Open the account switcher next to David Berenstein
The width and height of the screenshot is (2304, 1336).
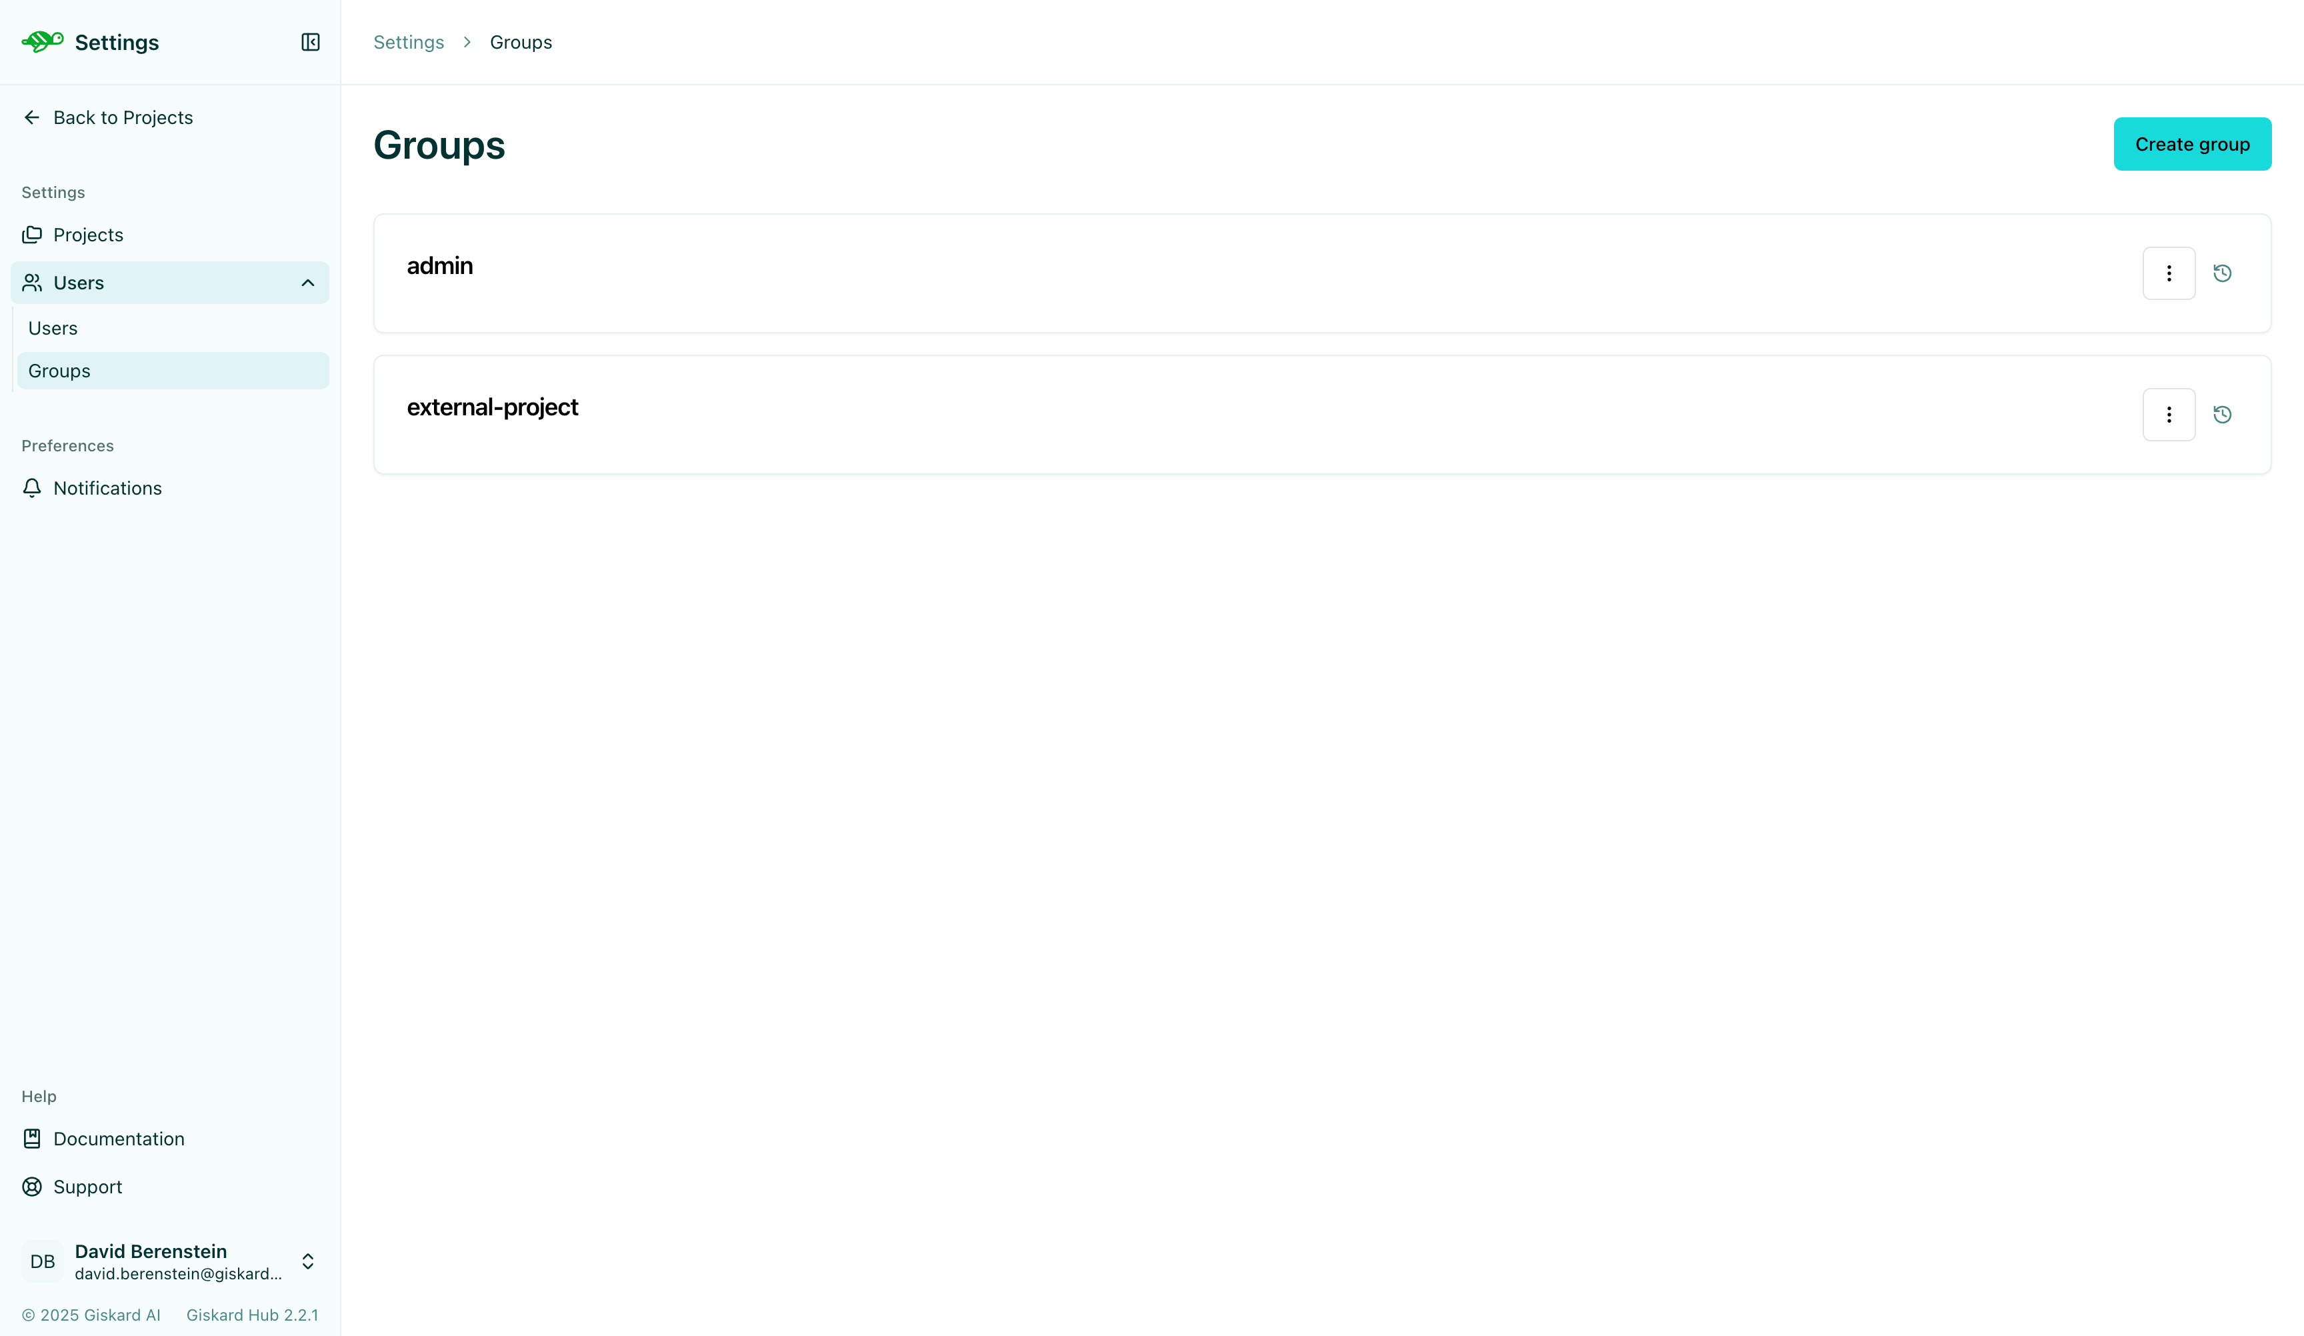click(x=308, y=1262)
